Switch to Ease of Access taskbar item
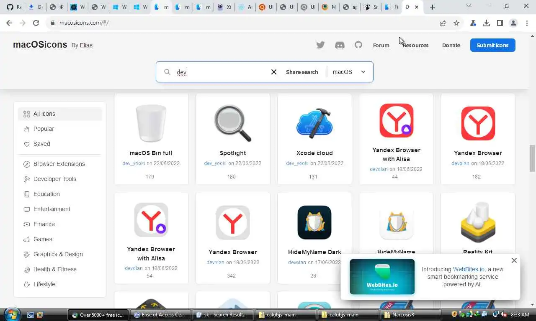The height and width of the screenshot is (321, 536). (160, 315)
